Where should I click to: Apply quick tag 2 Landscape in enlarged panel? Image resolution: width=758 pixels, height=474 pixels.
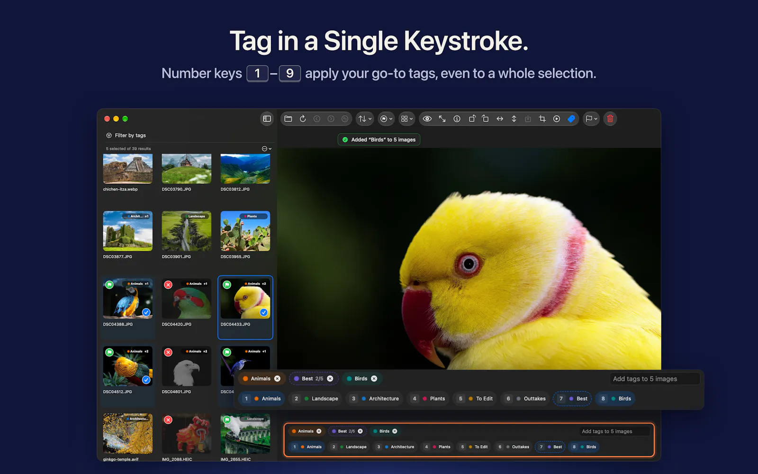click(x=316, y=399)
